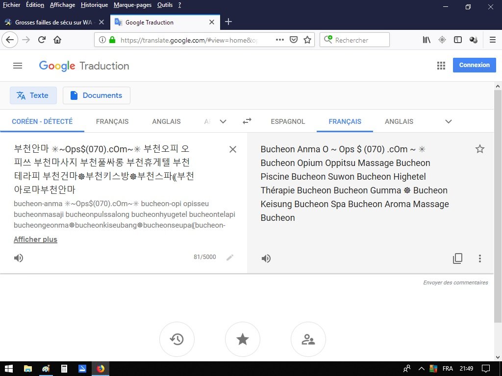The image size is (502, 376).
Task: Switch to the Grosses failles de sécu tab
Action: pos(53,22)
